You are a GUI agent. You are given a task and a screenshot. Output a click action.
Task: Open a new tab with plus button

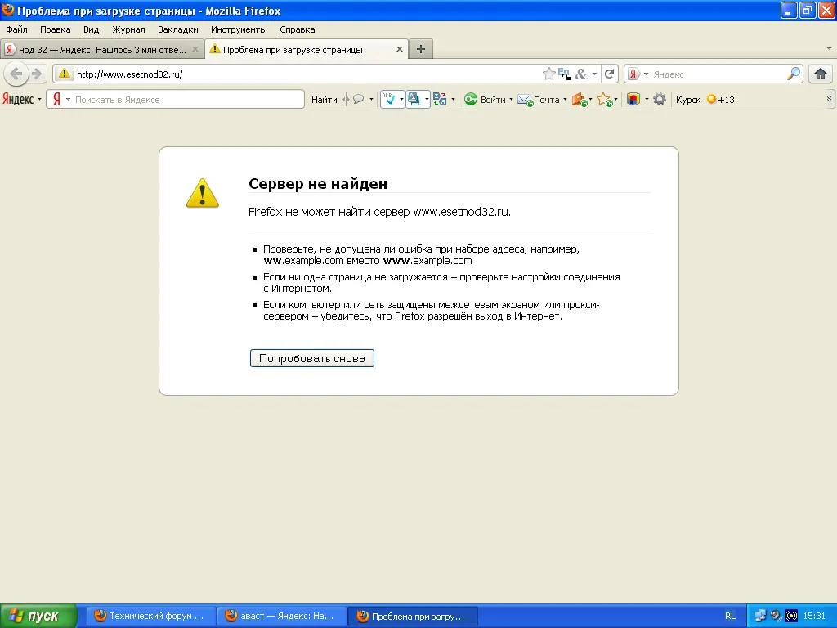(421, 49)
